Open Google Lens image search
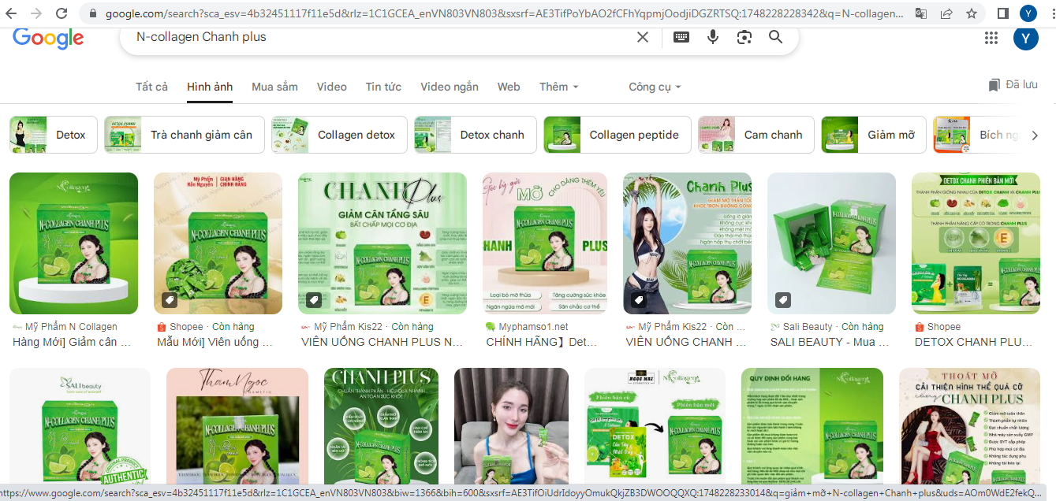 (x=744, y=37)
